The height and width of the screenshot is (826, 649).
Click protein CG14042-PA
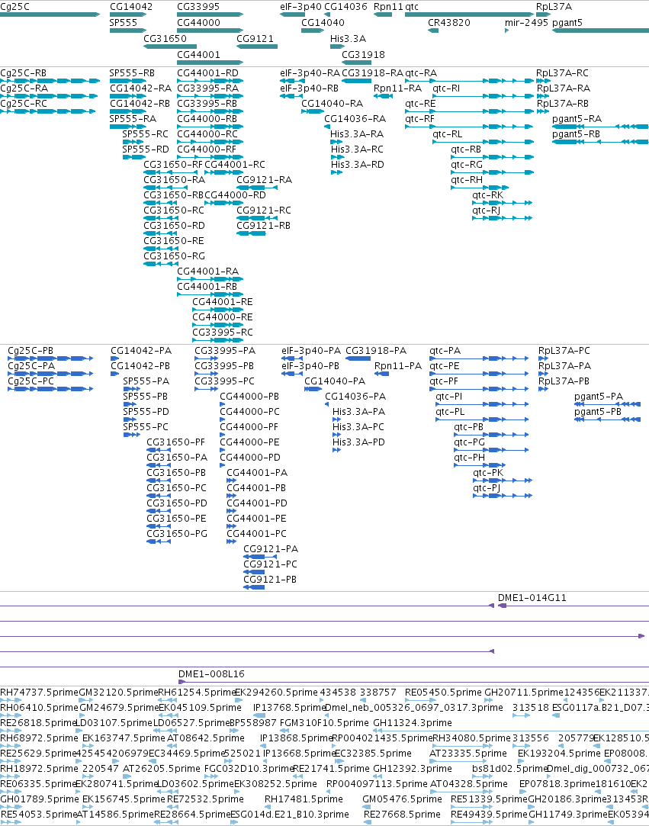click(140, 350)
